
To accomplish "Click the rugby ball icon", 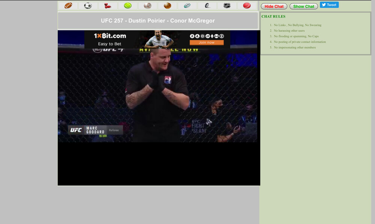I will (187, 6).
